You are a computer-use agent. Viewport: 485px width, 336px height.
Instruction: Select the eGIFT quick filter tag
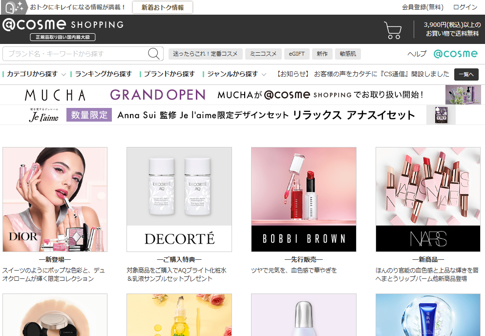point(296,54)
